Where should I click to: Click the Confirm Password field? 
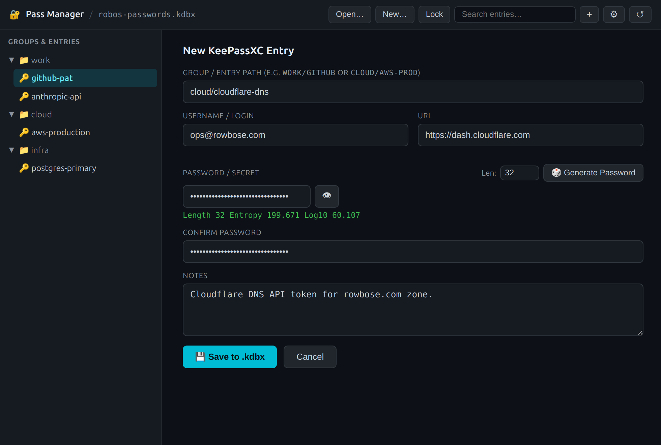tap(413, 252)
